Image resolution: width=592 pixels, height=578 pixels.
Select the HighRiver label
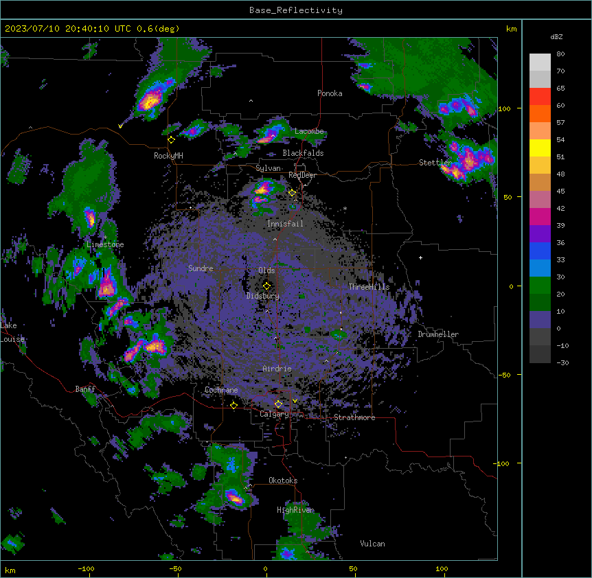click(295, 510)
